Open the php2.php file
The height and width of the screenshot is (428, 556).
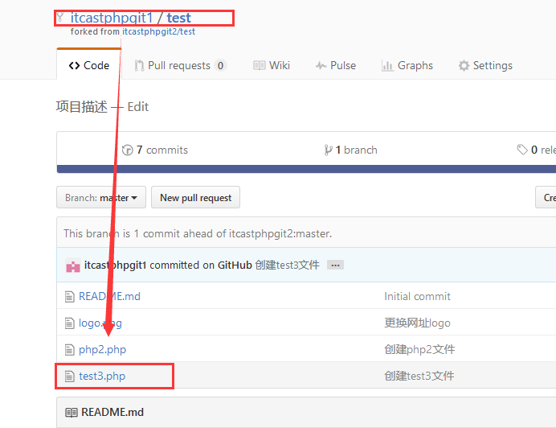coord(103,350)
